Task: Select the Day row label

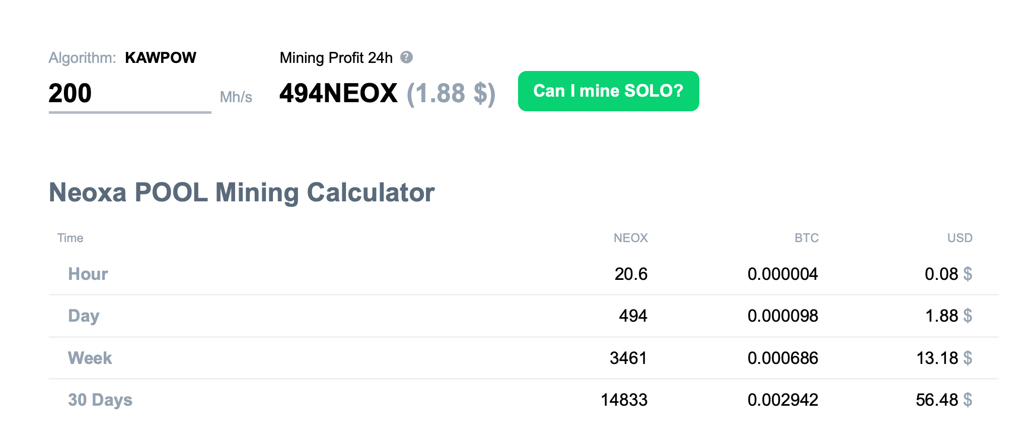Action: pos(84,316)
